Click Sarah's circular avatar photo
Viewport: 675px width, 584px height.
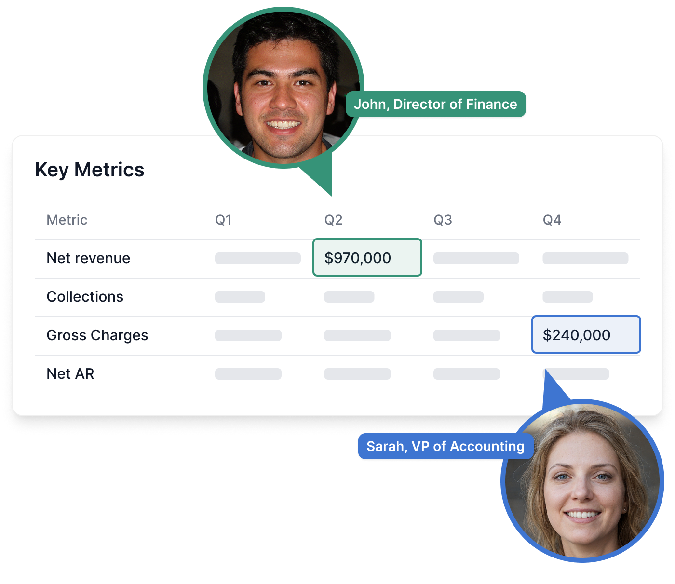click(582, 481)
